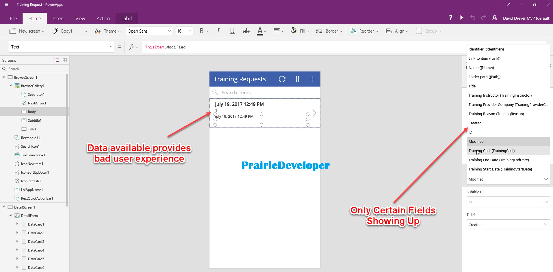Open font color picker
This screenshot has height=272, width=553.
click(x=261, y=31)
